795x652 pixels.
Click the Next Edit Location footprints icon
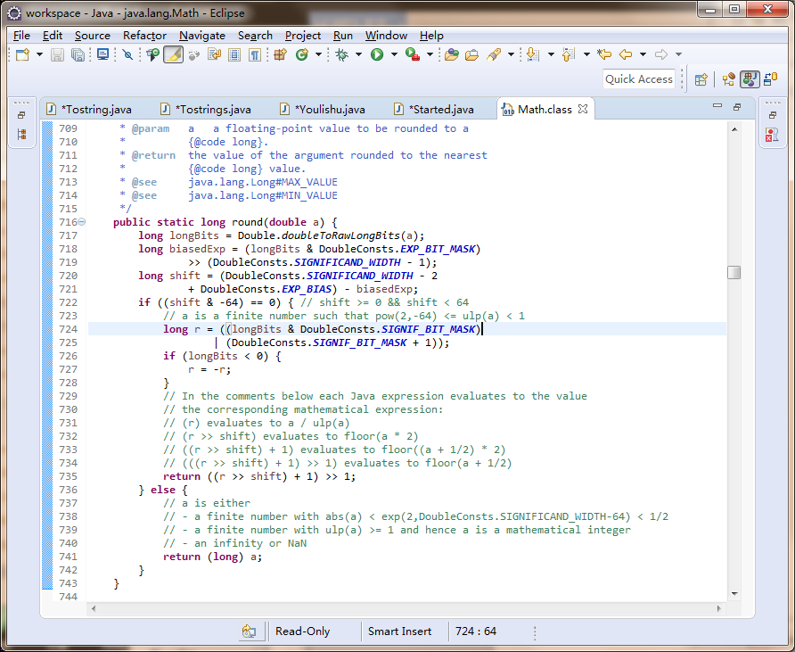193,54
